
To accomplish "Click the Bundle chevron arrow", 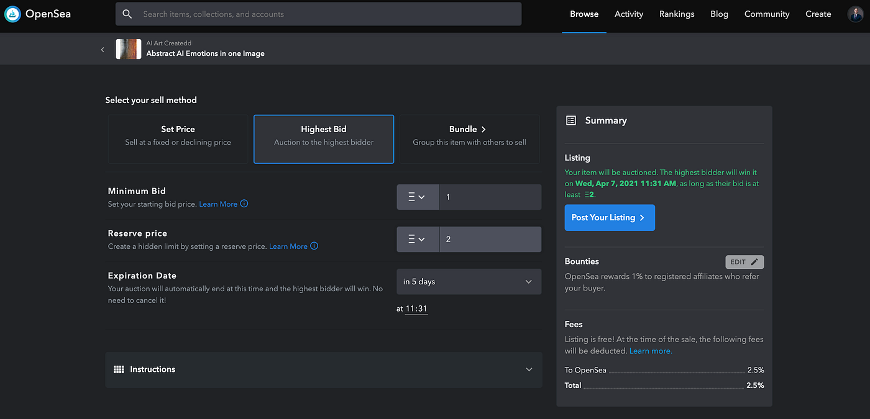I will (x=483, y=129).
